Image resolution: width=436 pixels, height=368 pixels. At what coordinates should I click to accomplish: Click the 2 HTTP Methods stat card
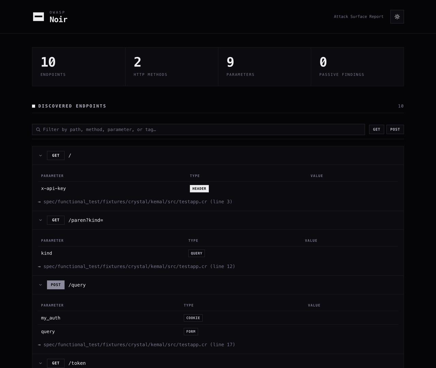pyautogui.click(x=172, y=67)
